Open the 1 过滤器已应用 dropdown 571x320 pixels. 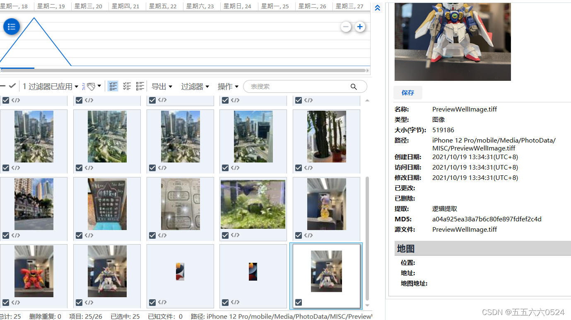[50, 86]
